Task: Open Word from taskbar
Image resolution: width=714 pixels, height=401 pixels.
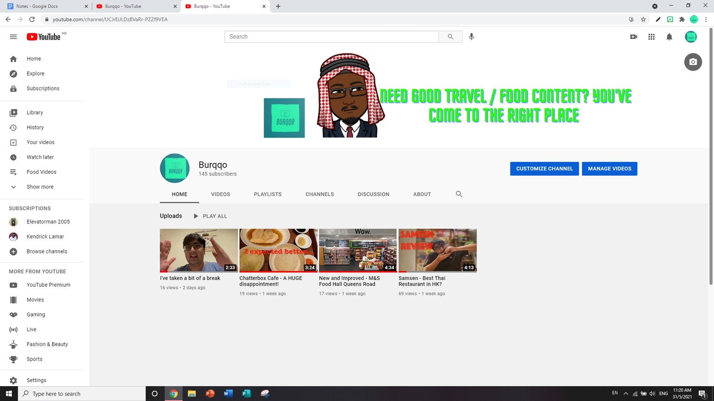Action: 228,394
